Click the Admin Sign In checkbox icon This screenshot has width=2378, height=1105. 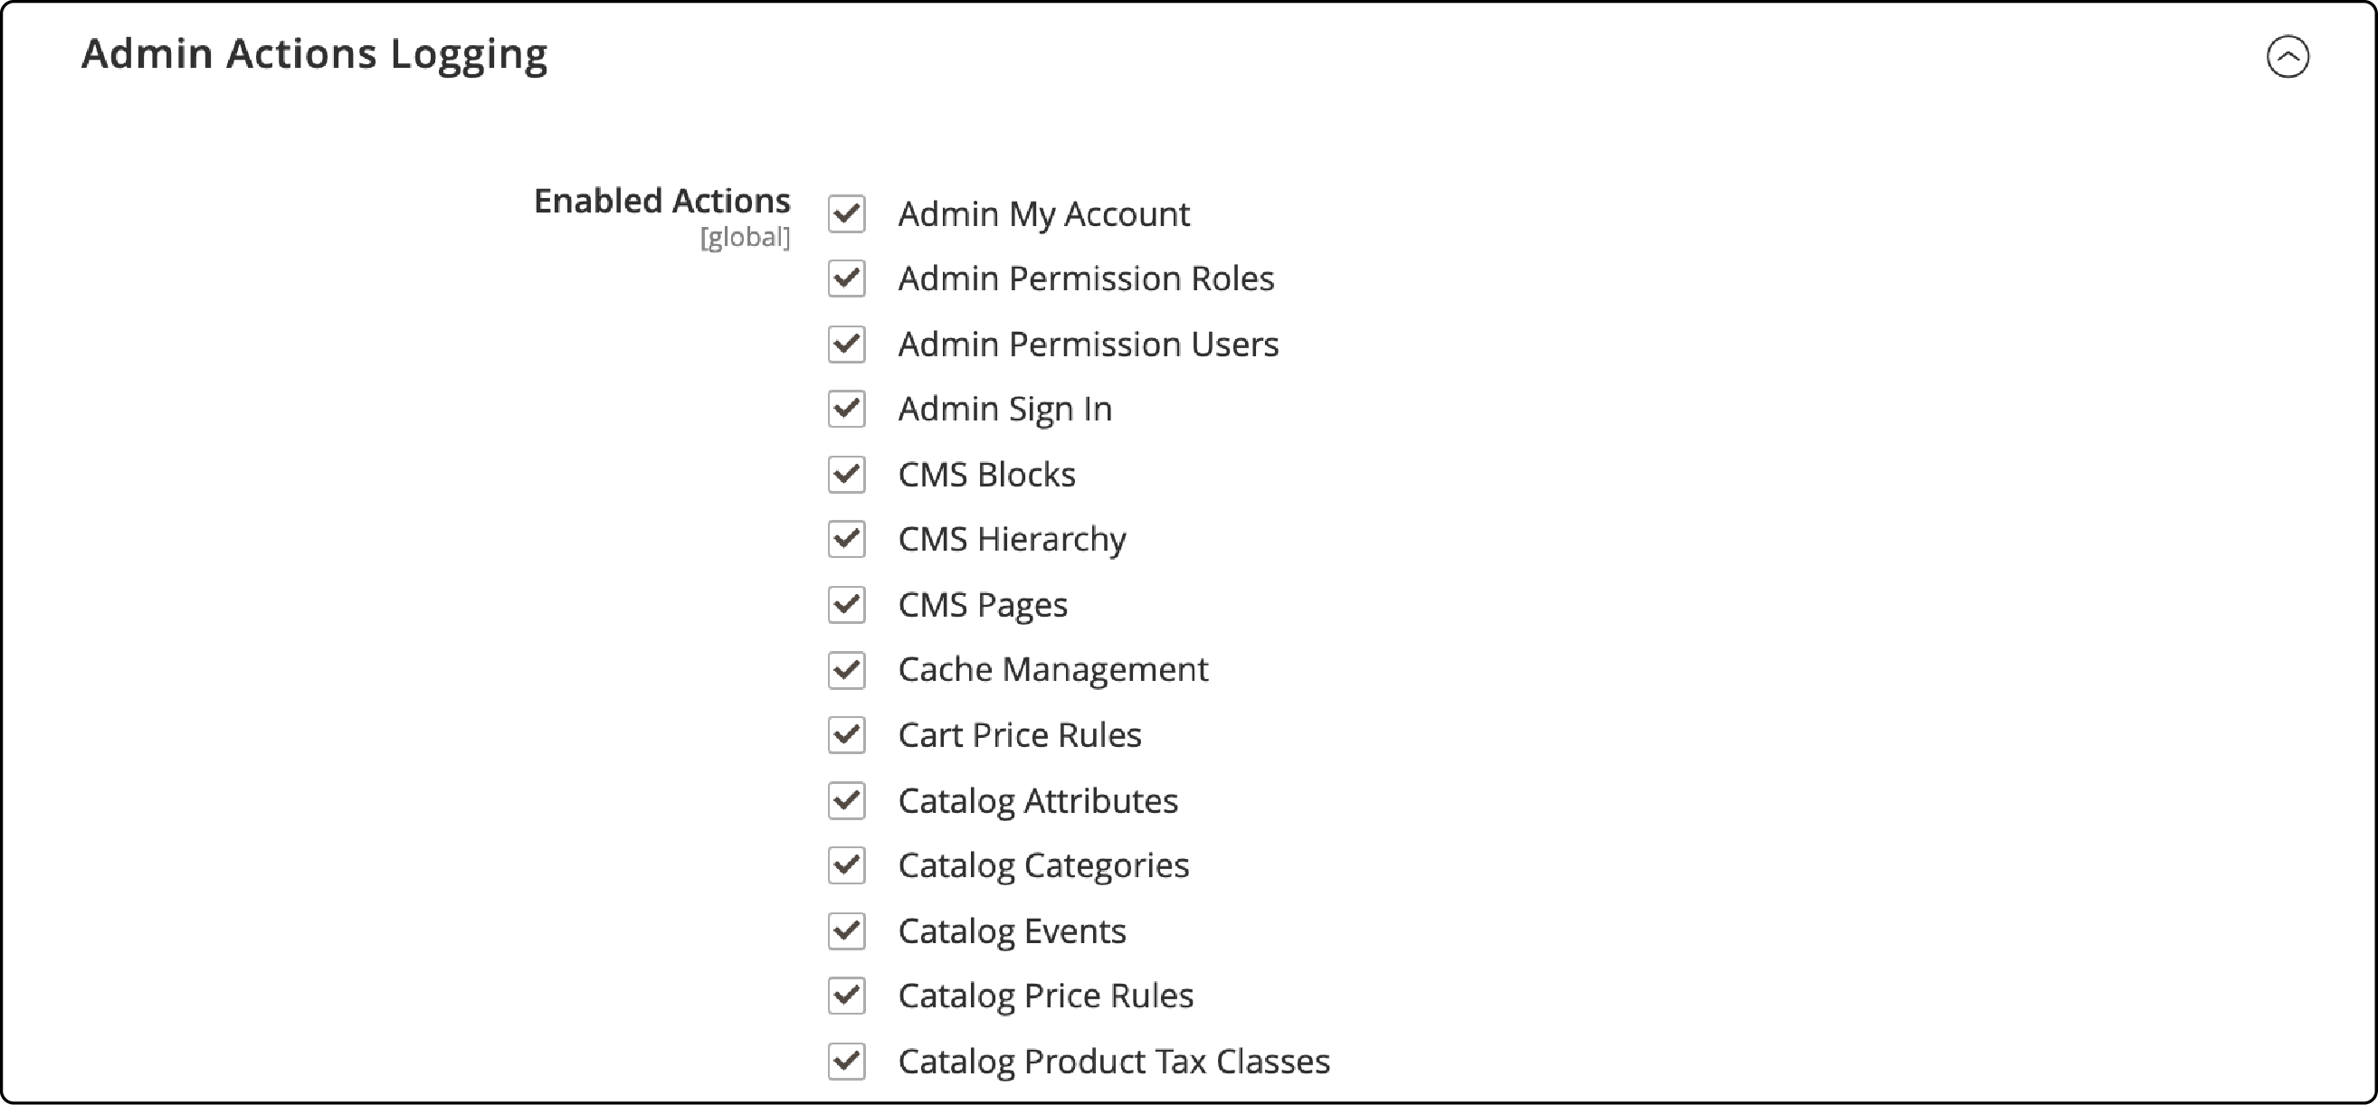[x=845, y=408]
